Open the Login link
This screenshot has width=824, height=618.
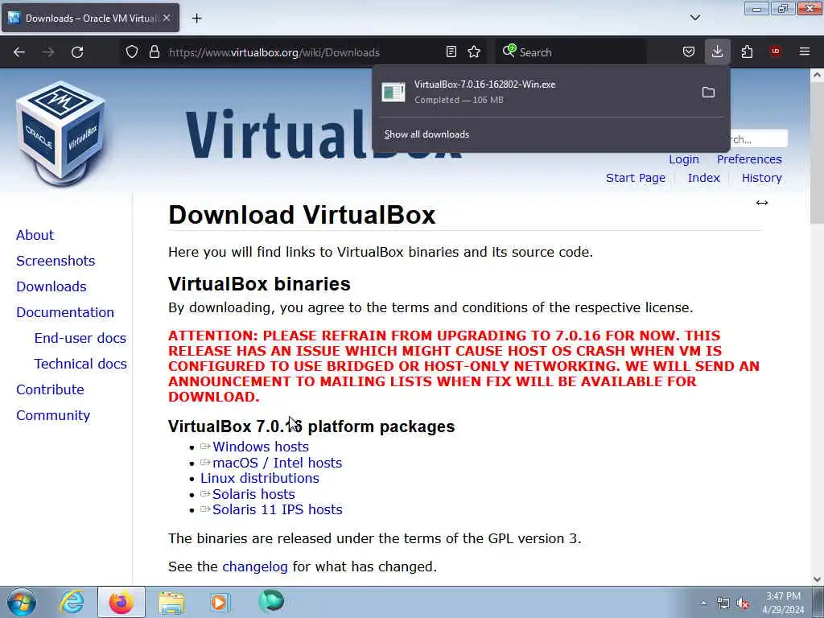pyautogui.click(x=684, y=159)
